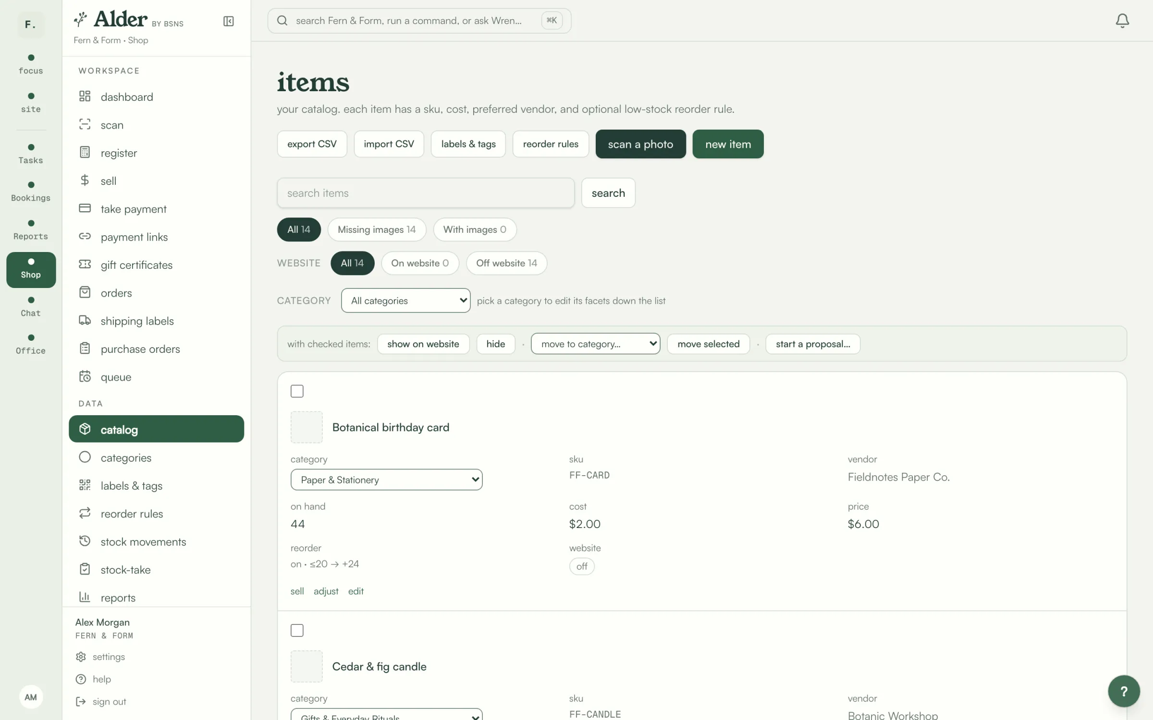Viewport: 1153px width, 720px height.
Task: Open the All categories dropdown
Action: (405, 300)
